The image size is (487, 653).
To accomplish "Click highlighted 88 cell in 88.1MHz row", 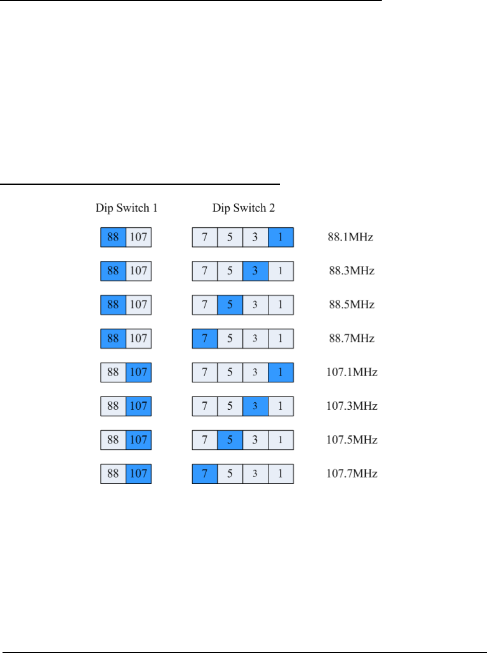I will tap(113, 237).
